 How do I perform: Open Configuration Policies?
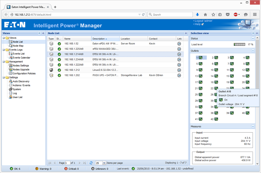click(x=24, y=73)
